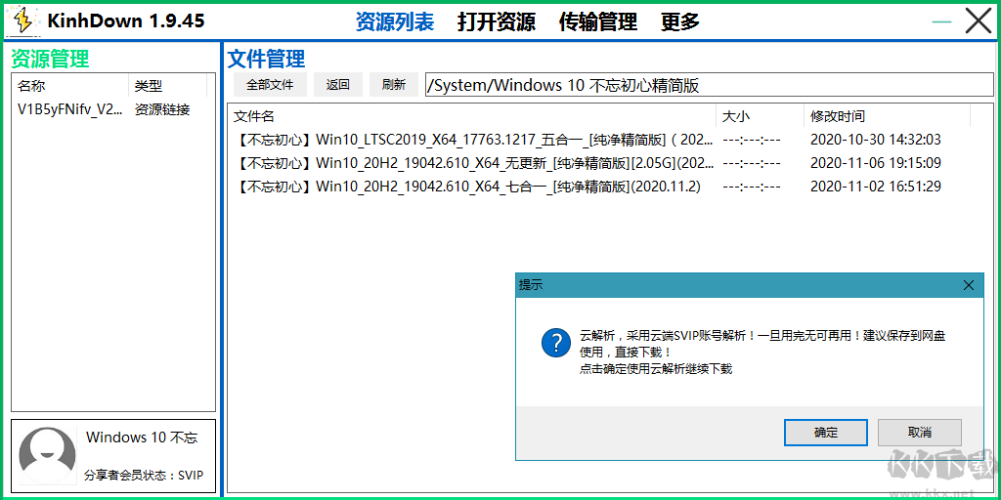This screenshot has width=1001, height=500.
Task: Click the 全部文件 button
Action: pyautogui.click(x=270, y=85)
